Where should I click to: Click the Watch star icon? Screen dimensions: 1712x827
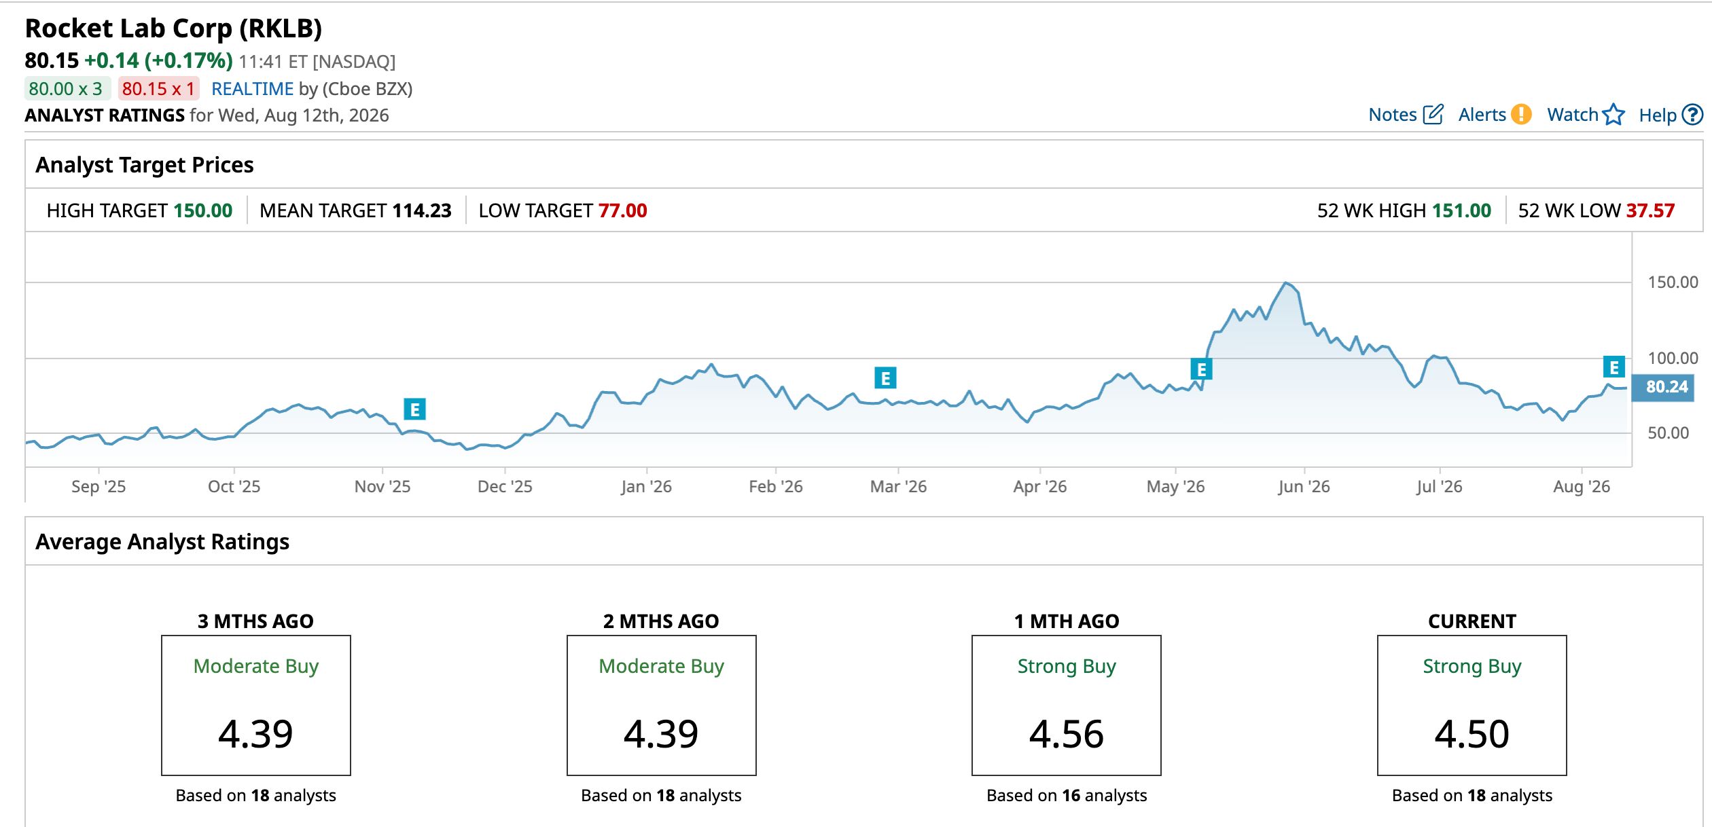(1613, 114)
